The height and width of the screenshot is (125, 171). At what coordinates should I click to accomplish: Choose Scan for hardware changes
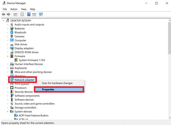[57, 83]
